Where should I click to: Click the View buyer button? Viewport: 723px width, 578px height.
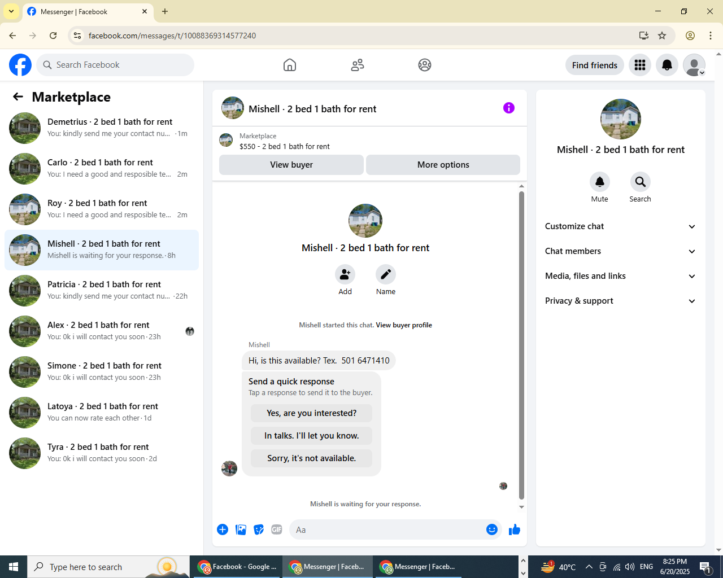pyautogui.click(x=291, y=165)
